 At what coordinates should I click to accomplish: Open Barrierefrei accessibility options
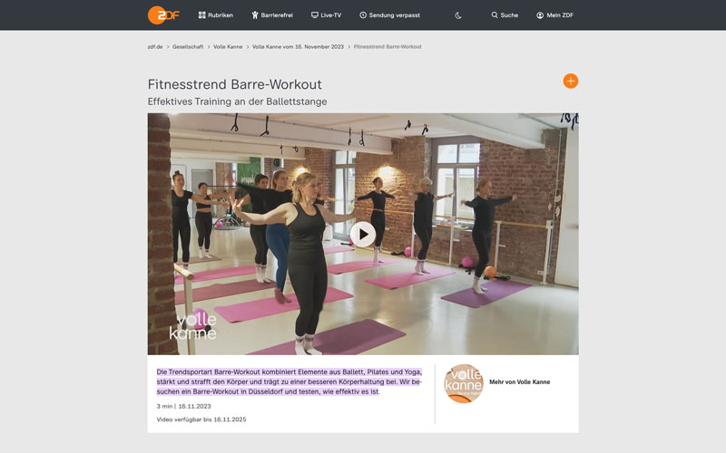pyautogui.click(x=272, y=15)
